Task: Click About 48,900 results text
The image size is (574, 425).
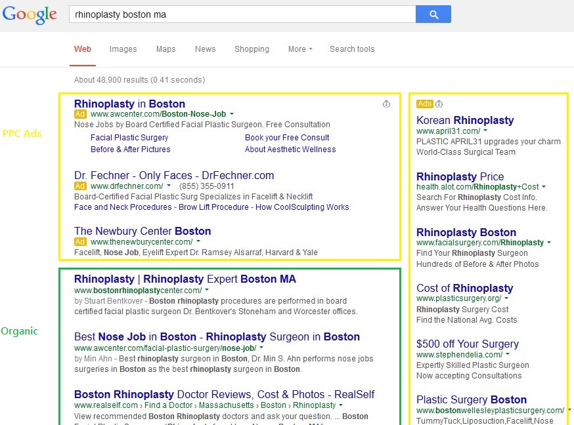Action: 139,79
